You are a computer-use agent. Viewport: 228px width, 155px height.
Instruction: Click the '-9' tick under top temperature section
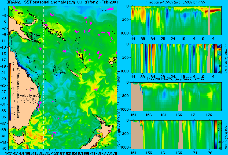point(203,39)
